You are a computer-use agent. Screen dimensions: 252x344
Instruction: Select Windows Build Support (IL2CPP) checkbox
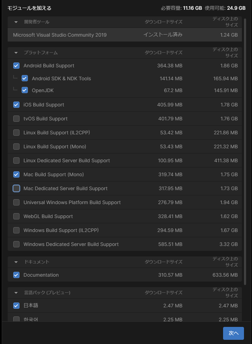(16, 230)
